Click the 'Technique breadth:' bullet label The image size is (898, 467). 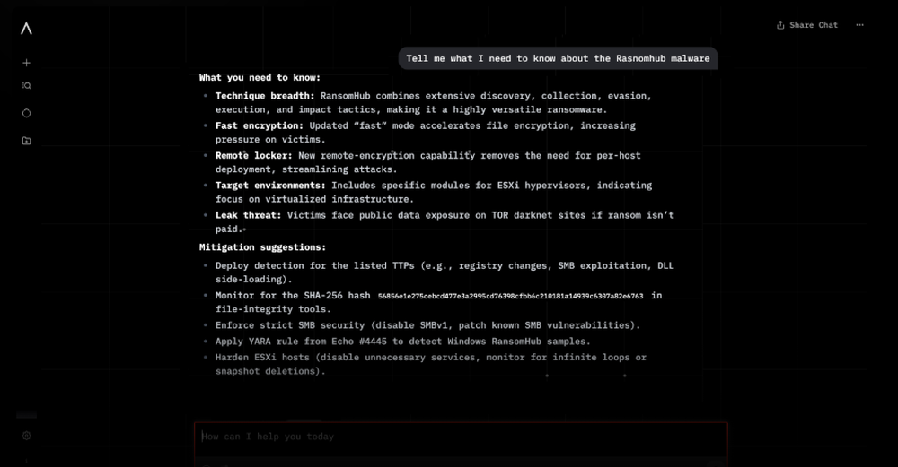click(x=265, y=96)
